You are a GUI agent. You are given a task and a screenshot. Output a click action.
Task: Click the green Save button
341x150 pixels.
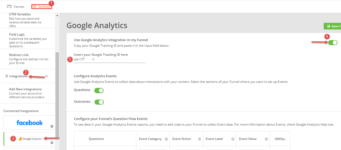(x=332, y=26)
